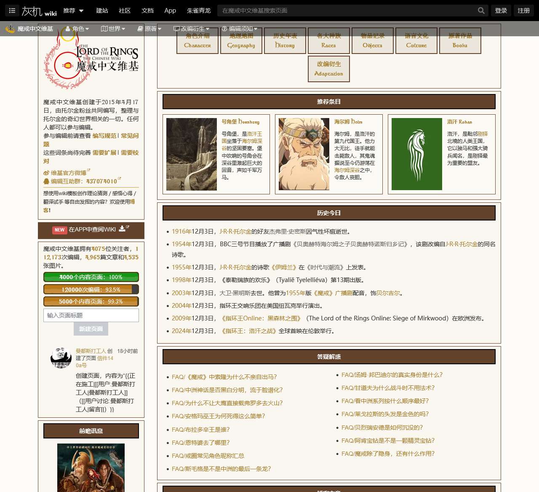The image size is (539, 492).
Task: Click the download icon in the APP banner
Action: 122,229
